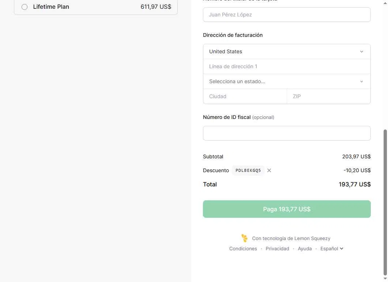The height and width of the screenshot is (282, 388).
Task: Open the Español language dropdown
Action: point(332,248)
